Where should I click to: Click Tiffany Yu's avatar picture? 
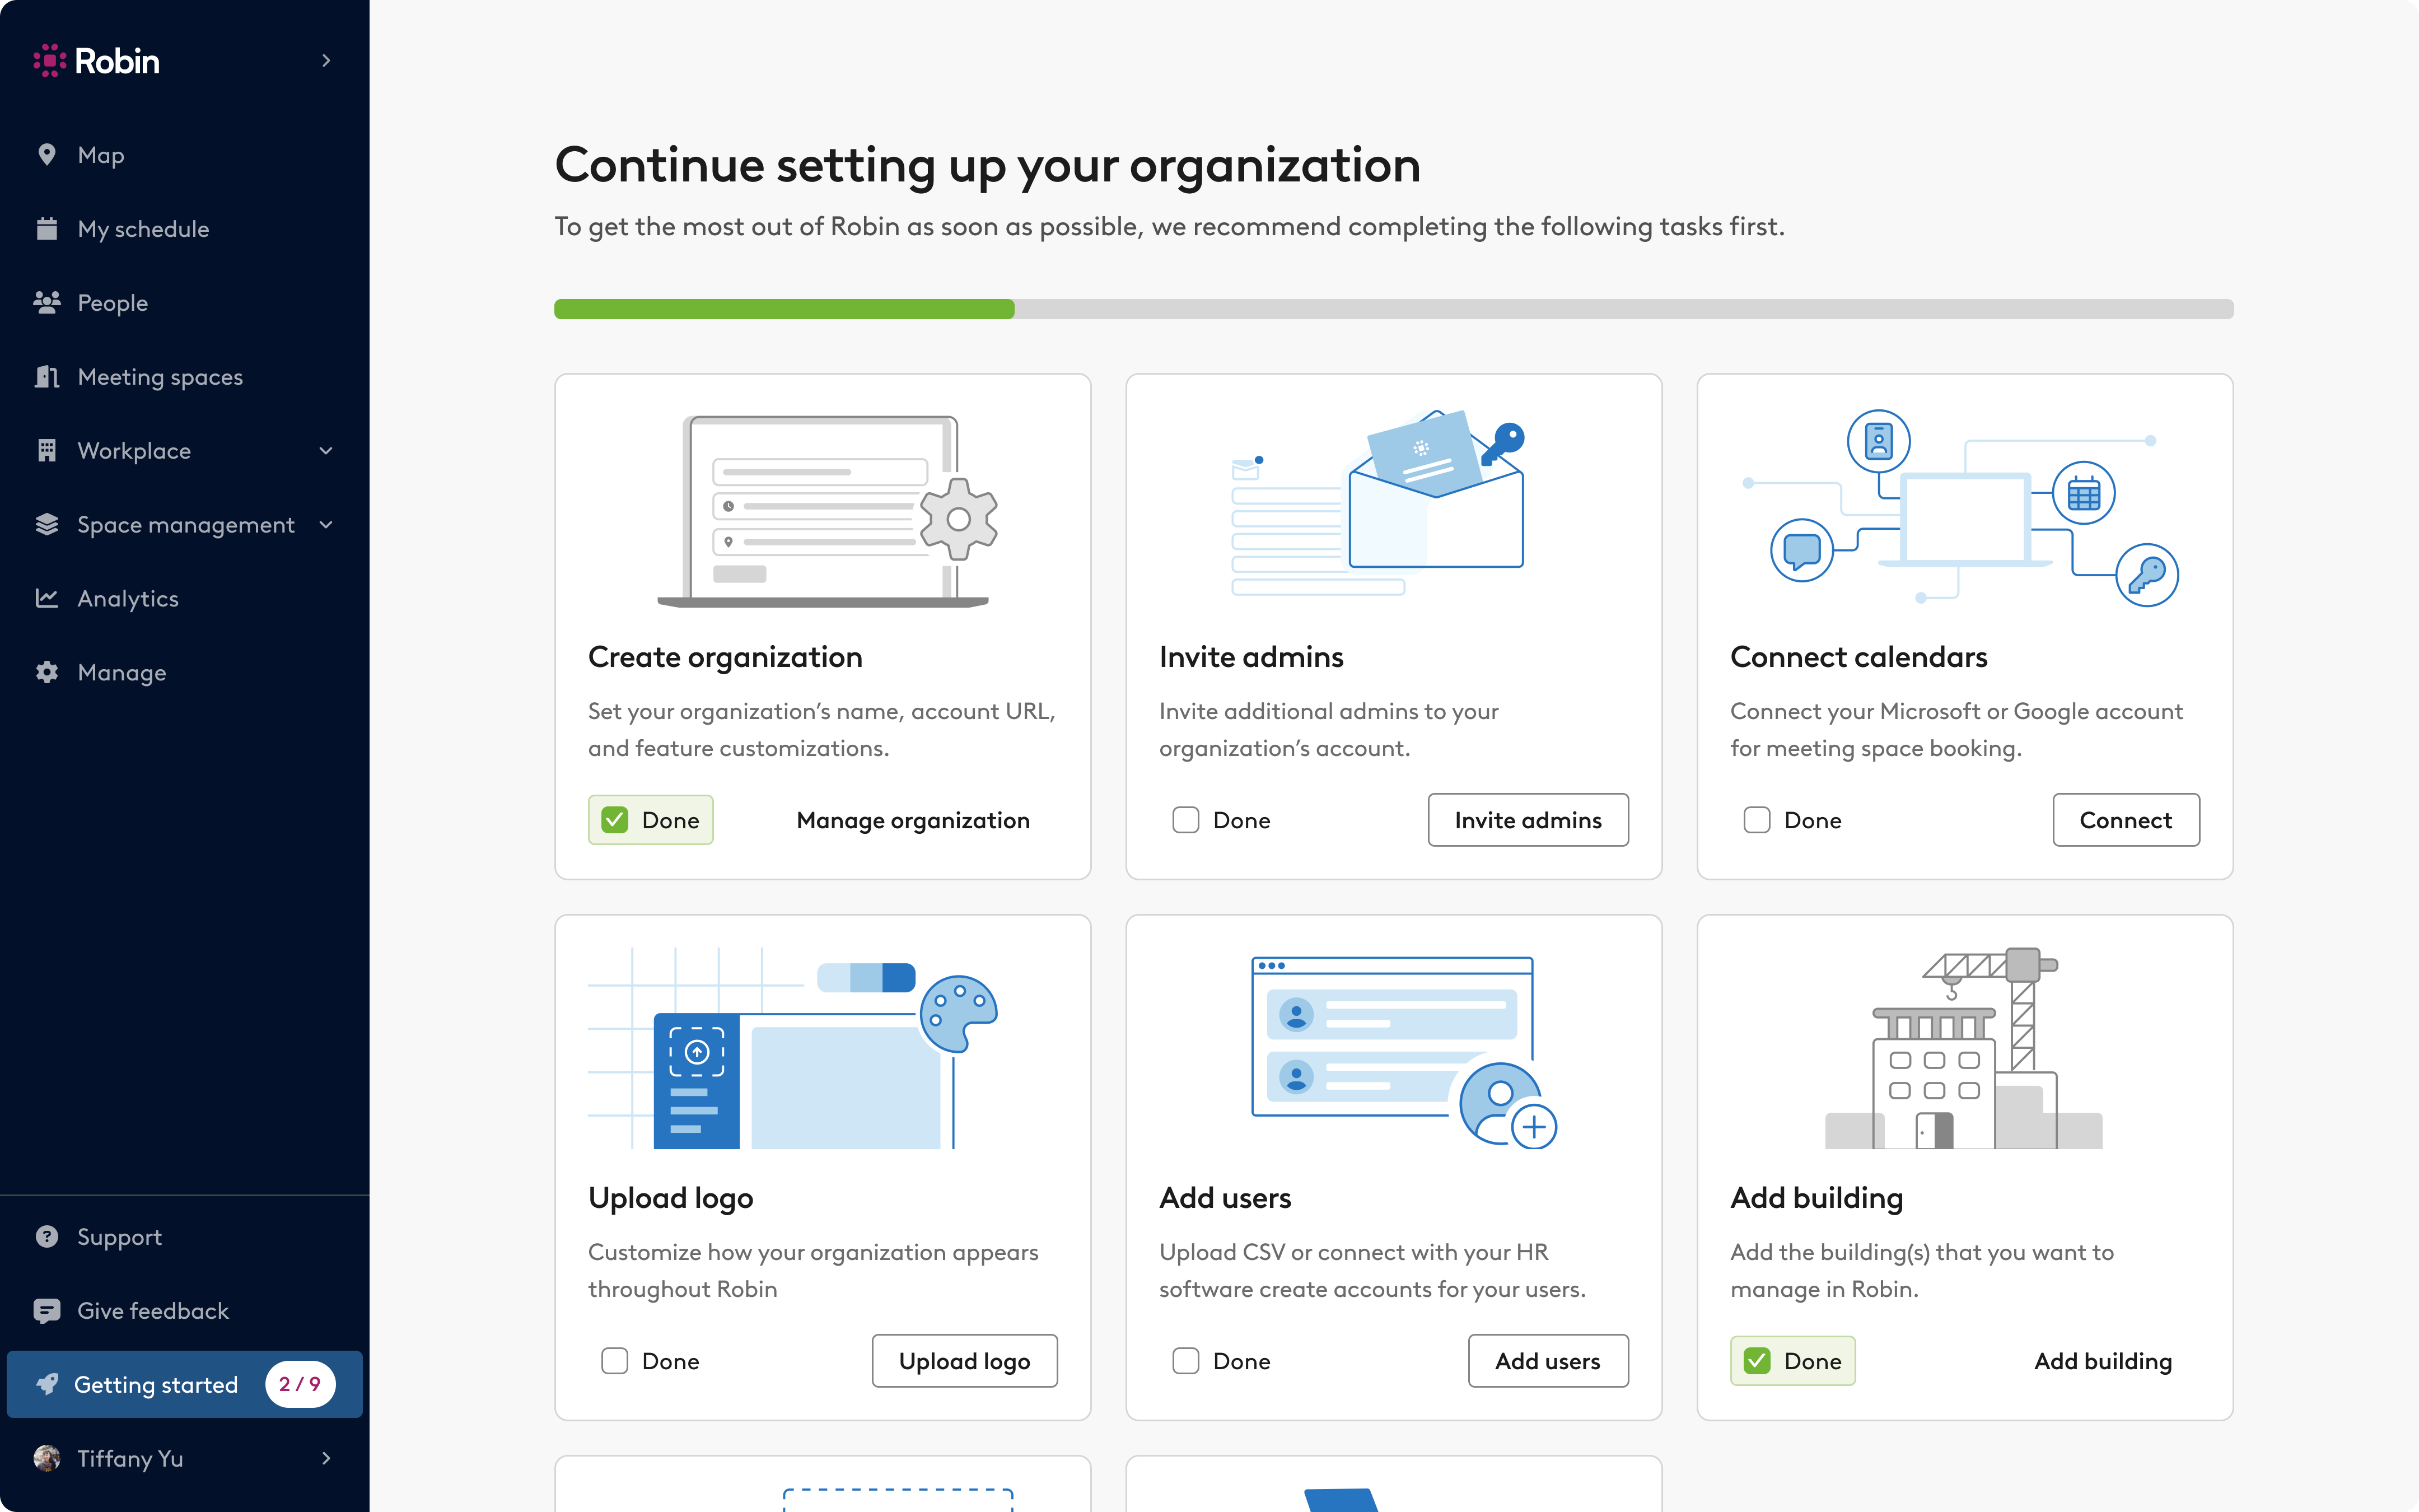pos(47,1458)
